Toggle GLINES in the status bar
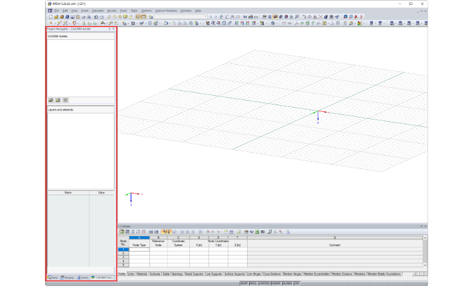Viewport: 473px width, 286px height. [287, 284]
